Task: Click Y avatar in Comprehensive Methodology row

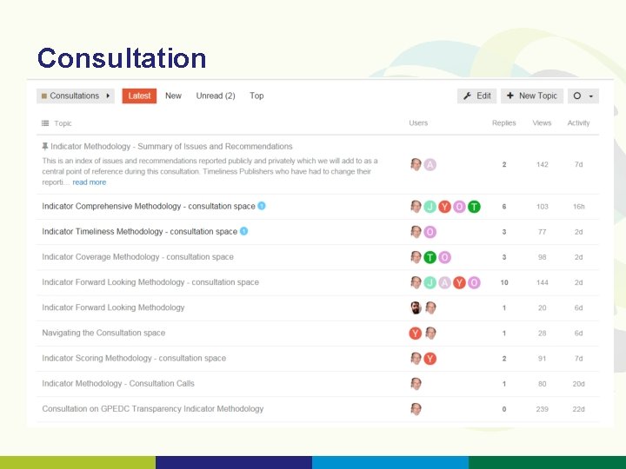Action: (445, 207)
